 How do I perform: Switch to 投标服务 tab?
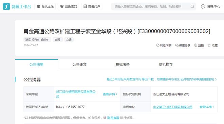pyautogui.click(x=123, y=64)
